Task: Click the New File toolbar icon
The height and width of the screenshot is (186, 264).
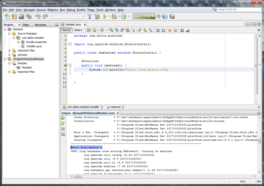Action: 7,16
